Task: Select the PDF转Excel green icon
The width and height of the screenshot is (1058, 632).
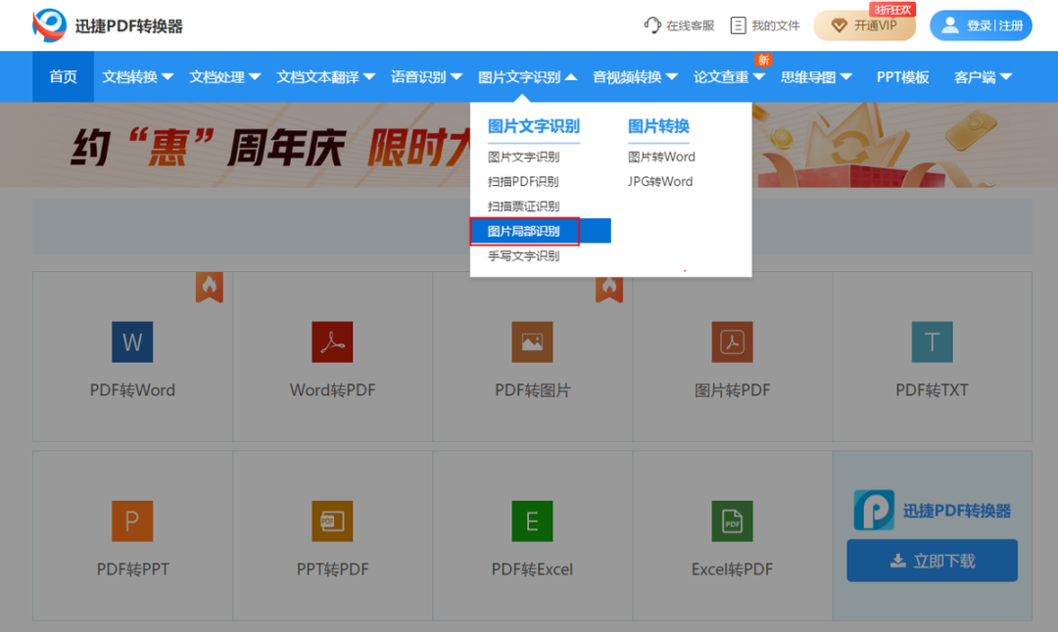Action: click(x=532, y=520)
